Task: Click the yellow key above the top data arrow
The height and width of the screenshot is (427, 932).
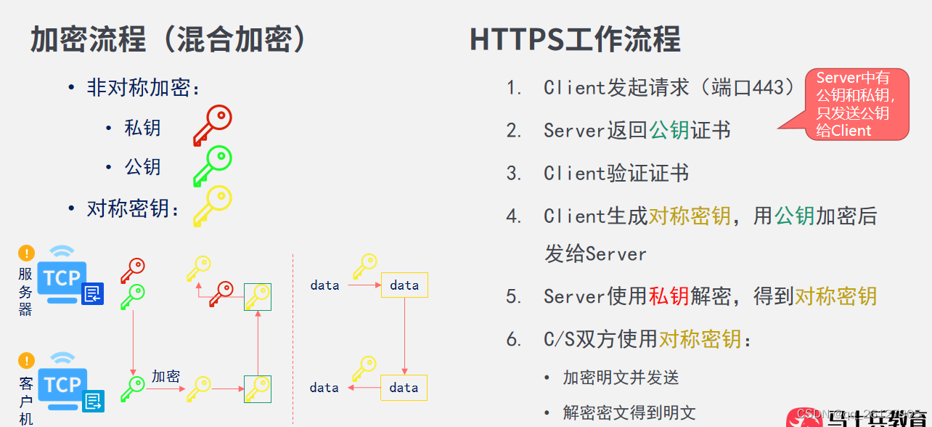Action: click(365, 267)
